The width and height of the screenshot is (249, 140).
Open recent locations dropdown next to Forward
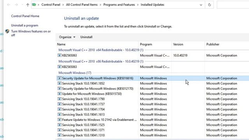coord(22,5)
